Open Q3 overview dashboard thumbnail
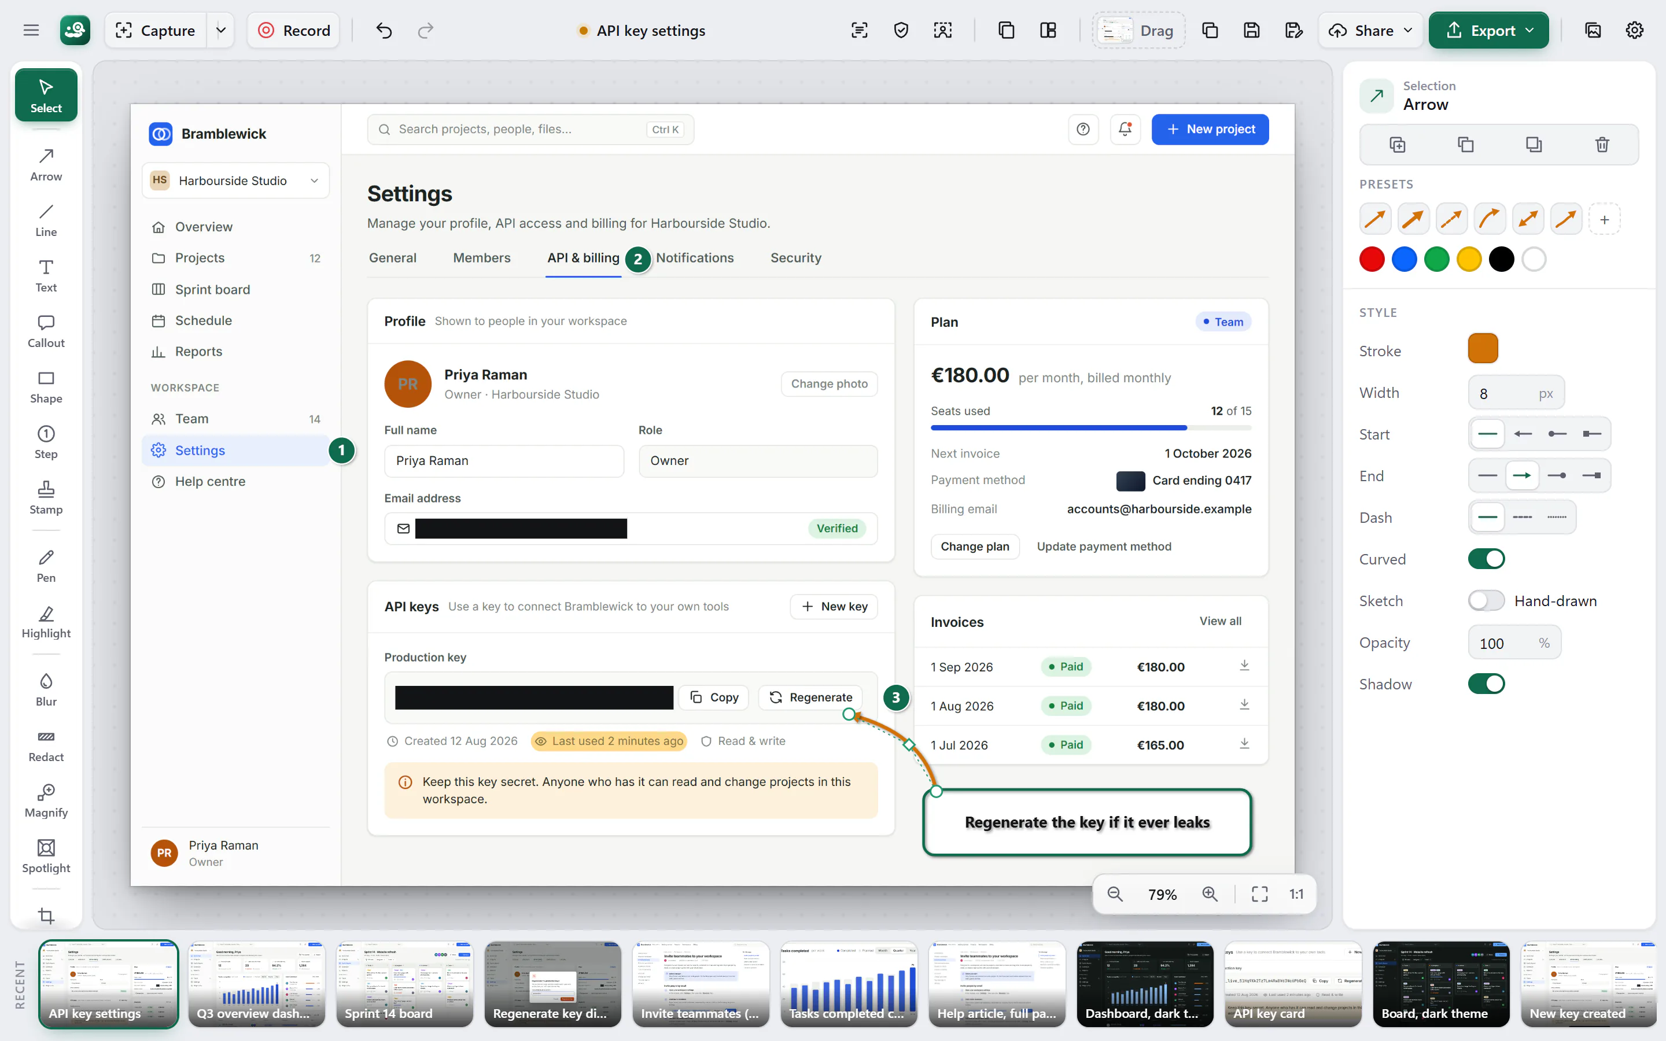Viewport: 1666px width, 1041px height. pos(256,984)
